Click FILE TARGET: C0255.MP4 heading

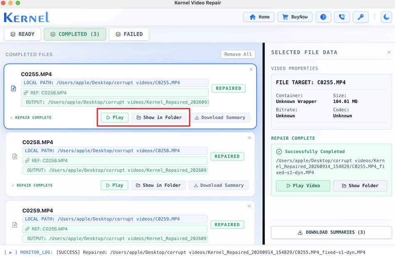click(x=311, y=82)
